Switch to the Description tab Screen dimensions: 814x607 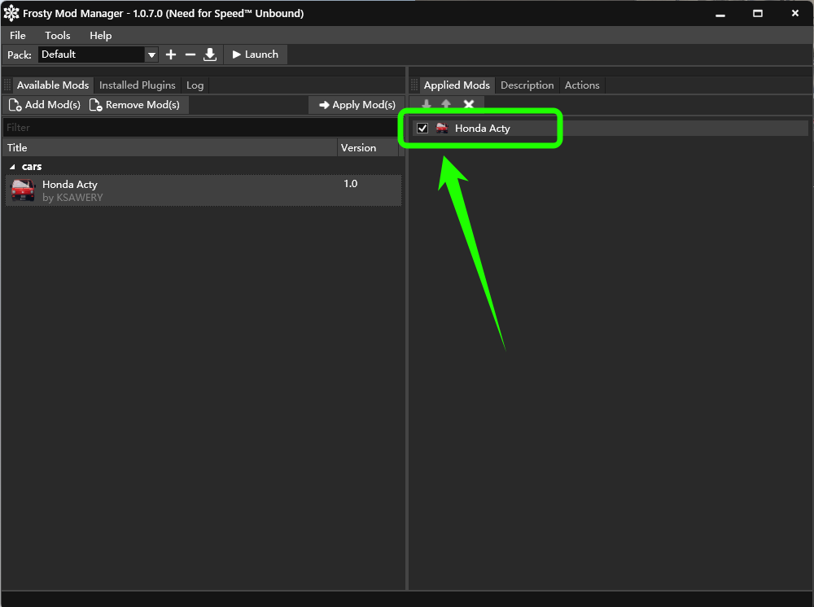pyautogui.click(x=527, y=85)
